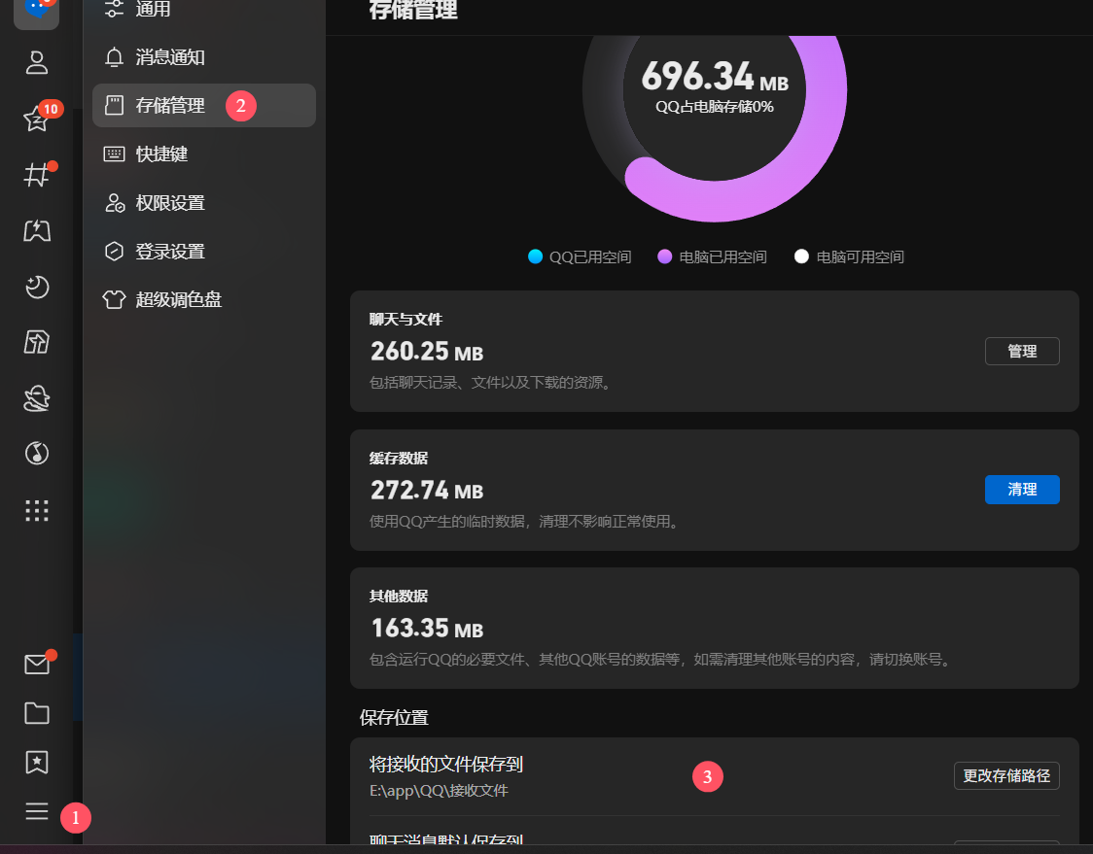This screenshot has width=1093, height=854.
Task: Click the 其他数据 card title
Action: (x=398, y=596)
